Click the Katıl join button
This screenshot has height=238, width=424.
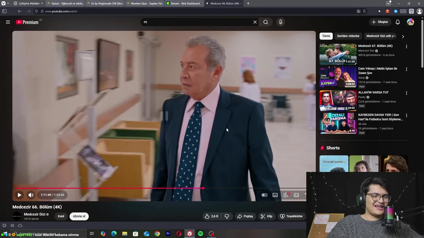[61, 216]
